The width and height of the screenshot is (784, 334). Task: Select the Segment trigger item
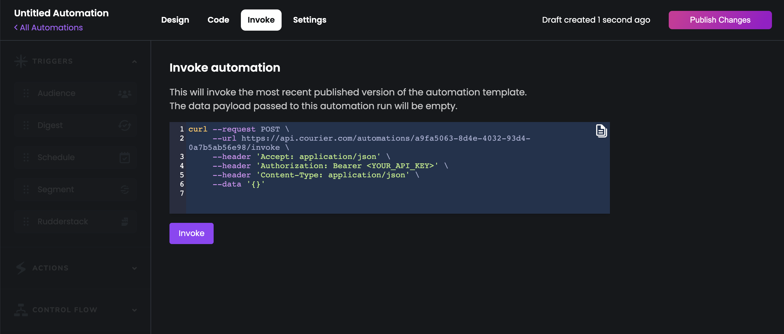coord(75,190)
